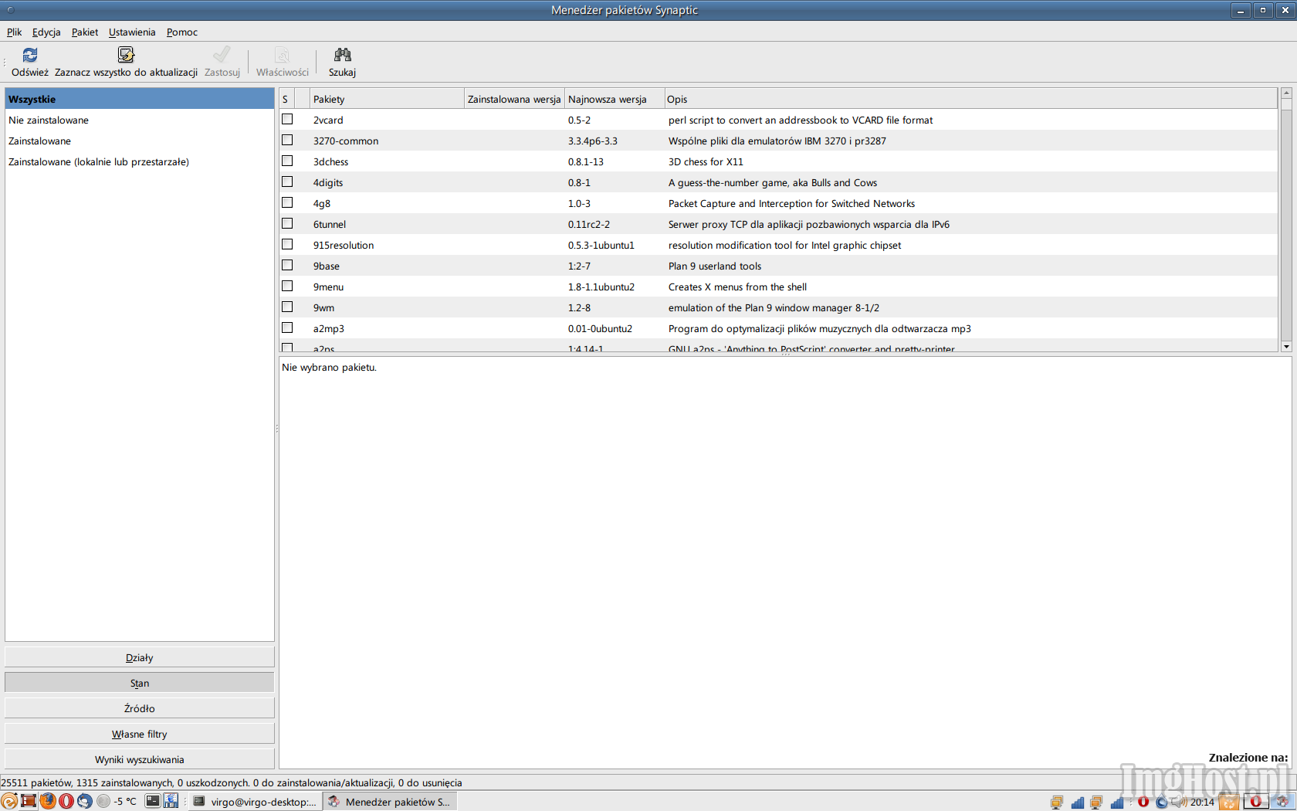Open Własne filtry button
The image size is (1297, 811).
[140, 734]
